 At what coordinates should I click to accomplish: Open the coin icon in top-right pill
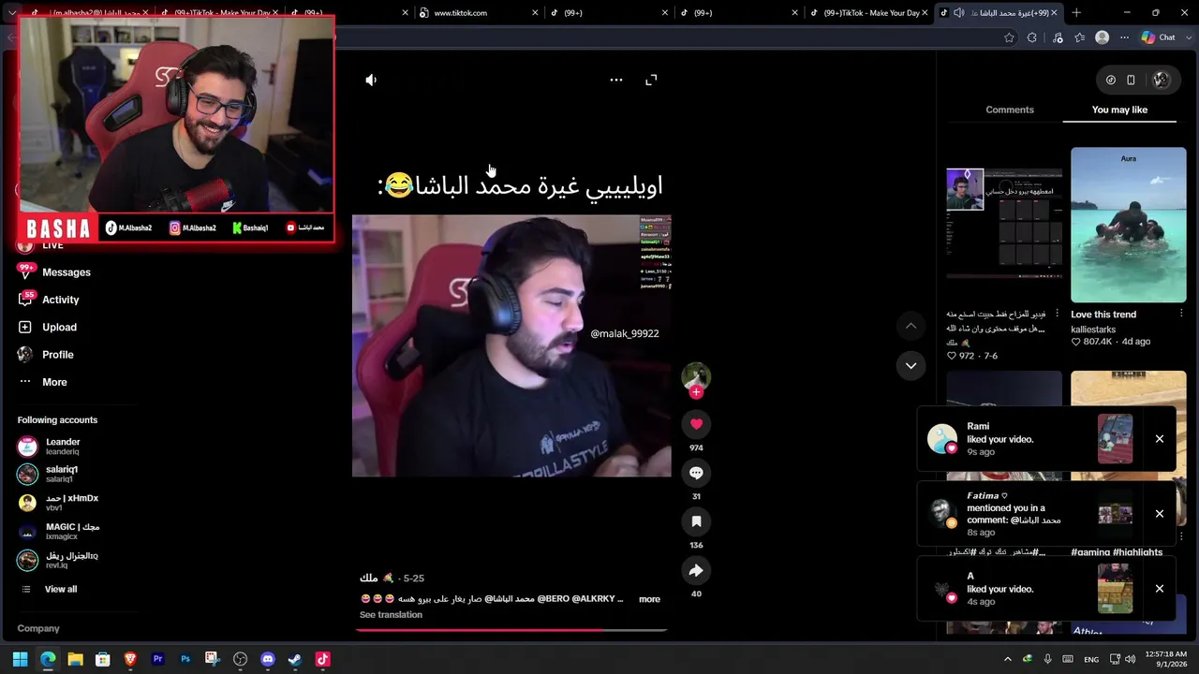[x=1111, y=81]
